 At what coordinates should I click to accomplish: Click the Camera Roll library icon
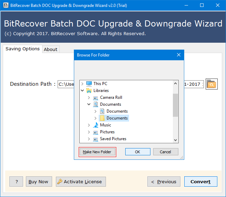pos(96,98)
